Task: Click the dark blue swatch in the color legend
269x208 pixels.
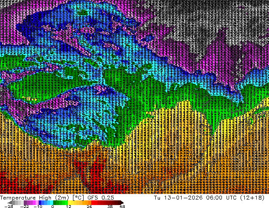Action: pyautogui.click(x=40, y=202)
